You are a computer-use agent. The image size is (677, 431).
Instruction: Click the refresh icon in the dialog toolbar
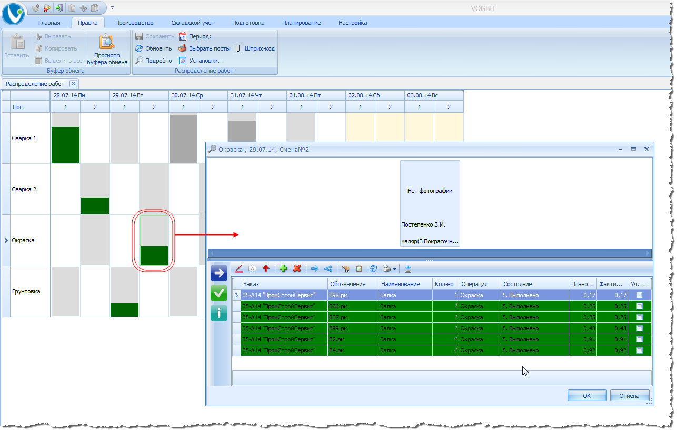pyautogui.click(x=373, y=269)
